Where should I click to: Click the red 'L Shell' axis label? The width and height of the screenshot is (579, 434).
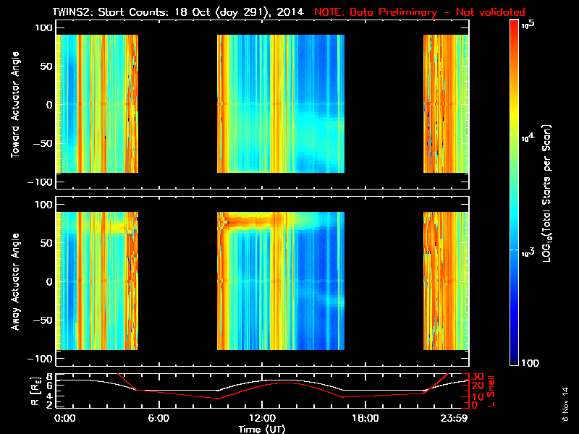click(x=490, y=391)
